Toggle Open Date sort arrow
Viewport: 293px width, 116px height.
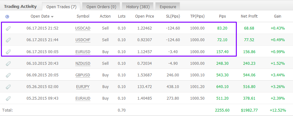[52, 17]
